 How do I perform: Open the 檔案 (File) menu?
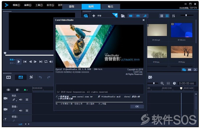point(16,5)
